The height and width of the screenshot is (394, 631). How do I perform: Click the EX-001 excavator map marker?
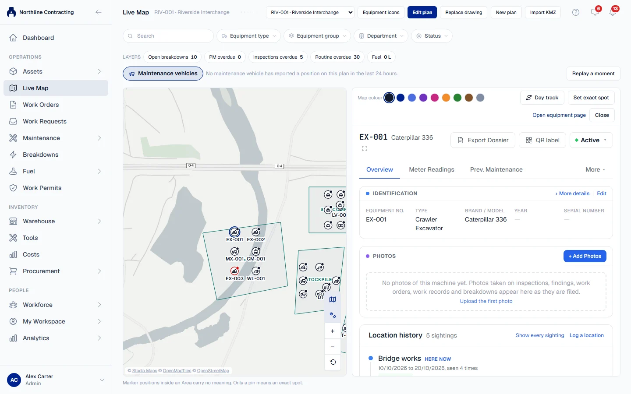(x=235, y=232)
